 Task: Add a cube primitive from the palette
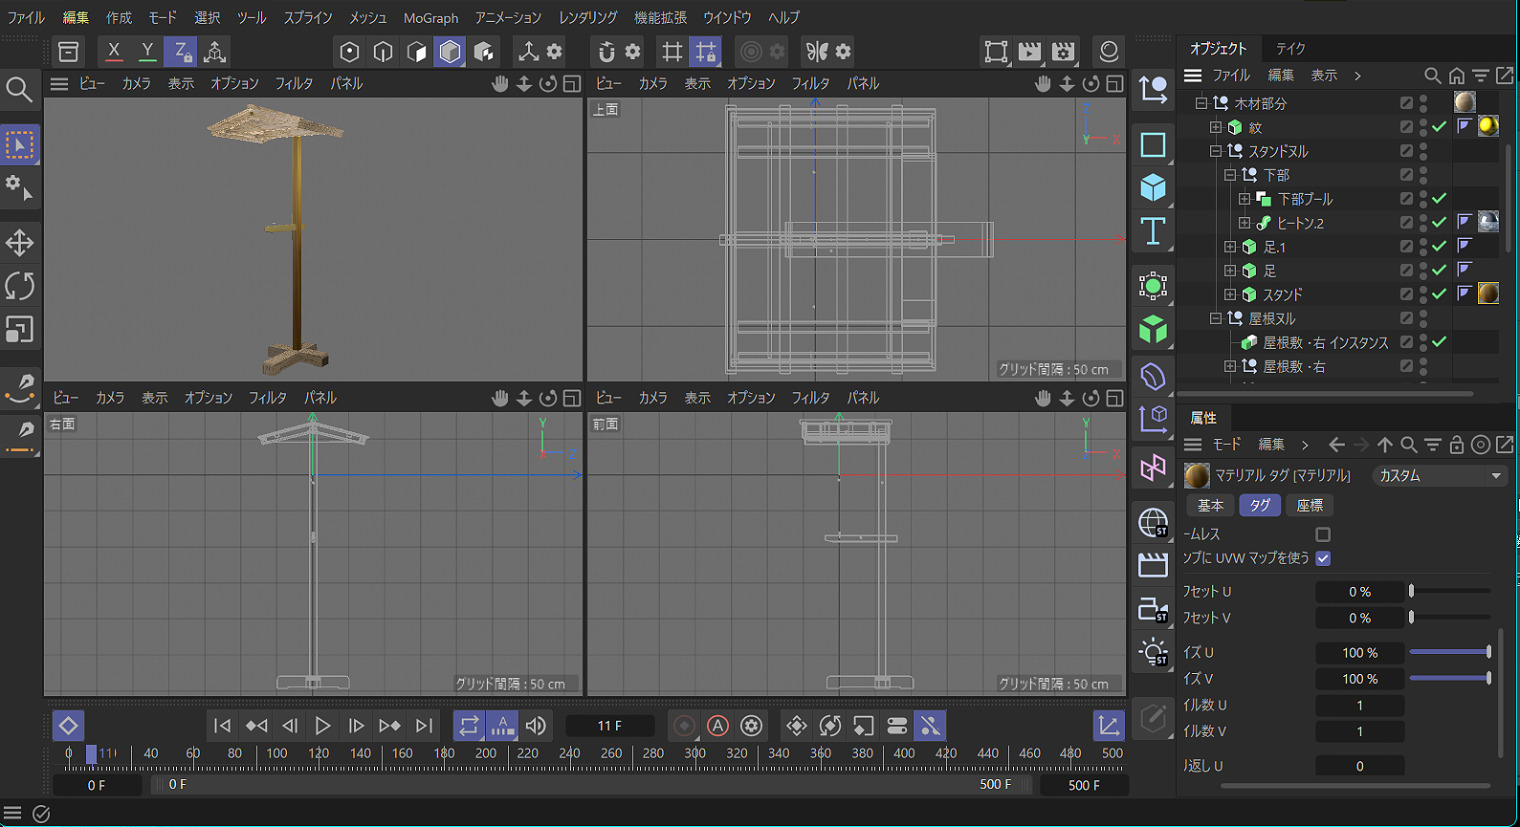click(x=1153, y=187)
